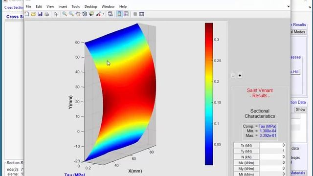Click the Open File folder icon
This screenshot has height=176, width=313.
(33, 14)
